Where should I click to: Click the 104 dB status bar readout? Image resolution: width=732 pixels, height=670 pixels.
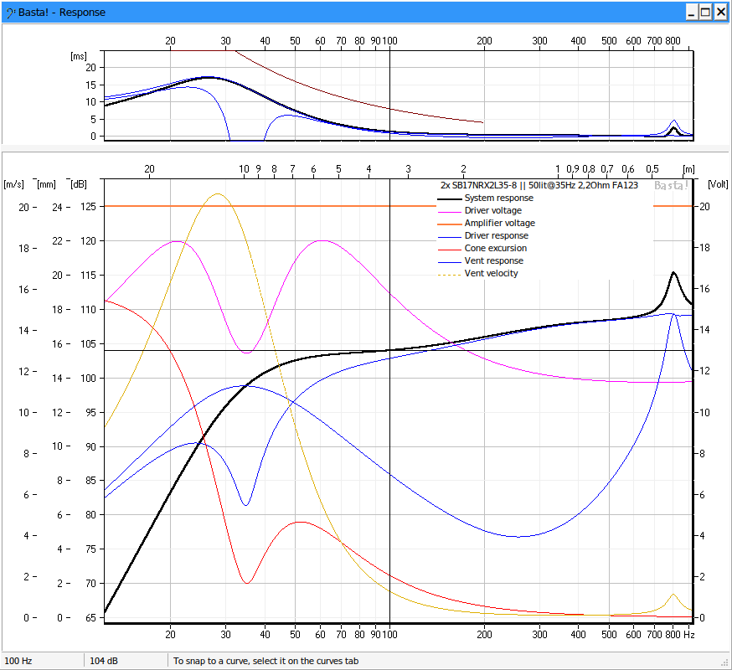point(104,661)
